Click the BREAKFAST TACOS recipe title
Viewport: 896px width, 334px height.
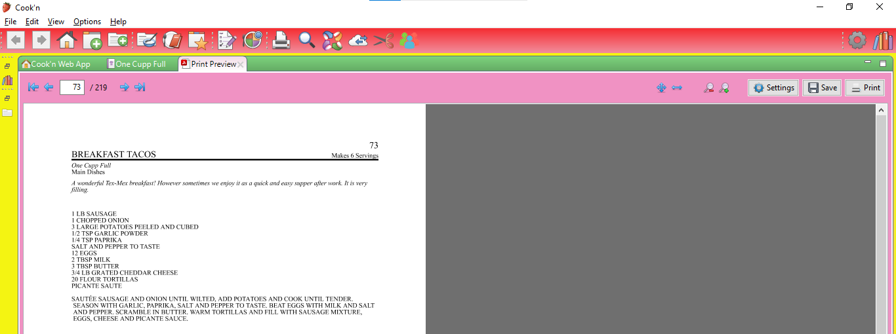[113, 155]
